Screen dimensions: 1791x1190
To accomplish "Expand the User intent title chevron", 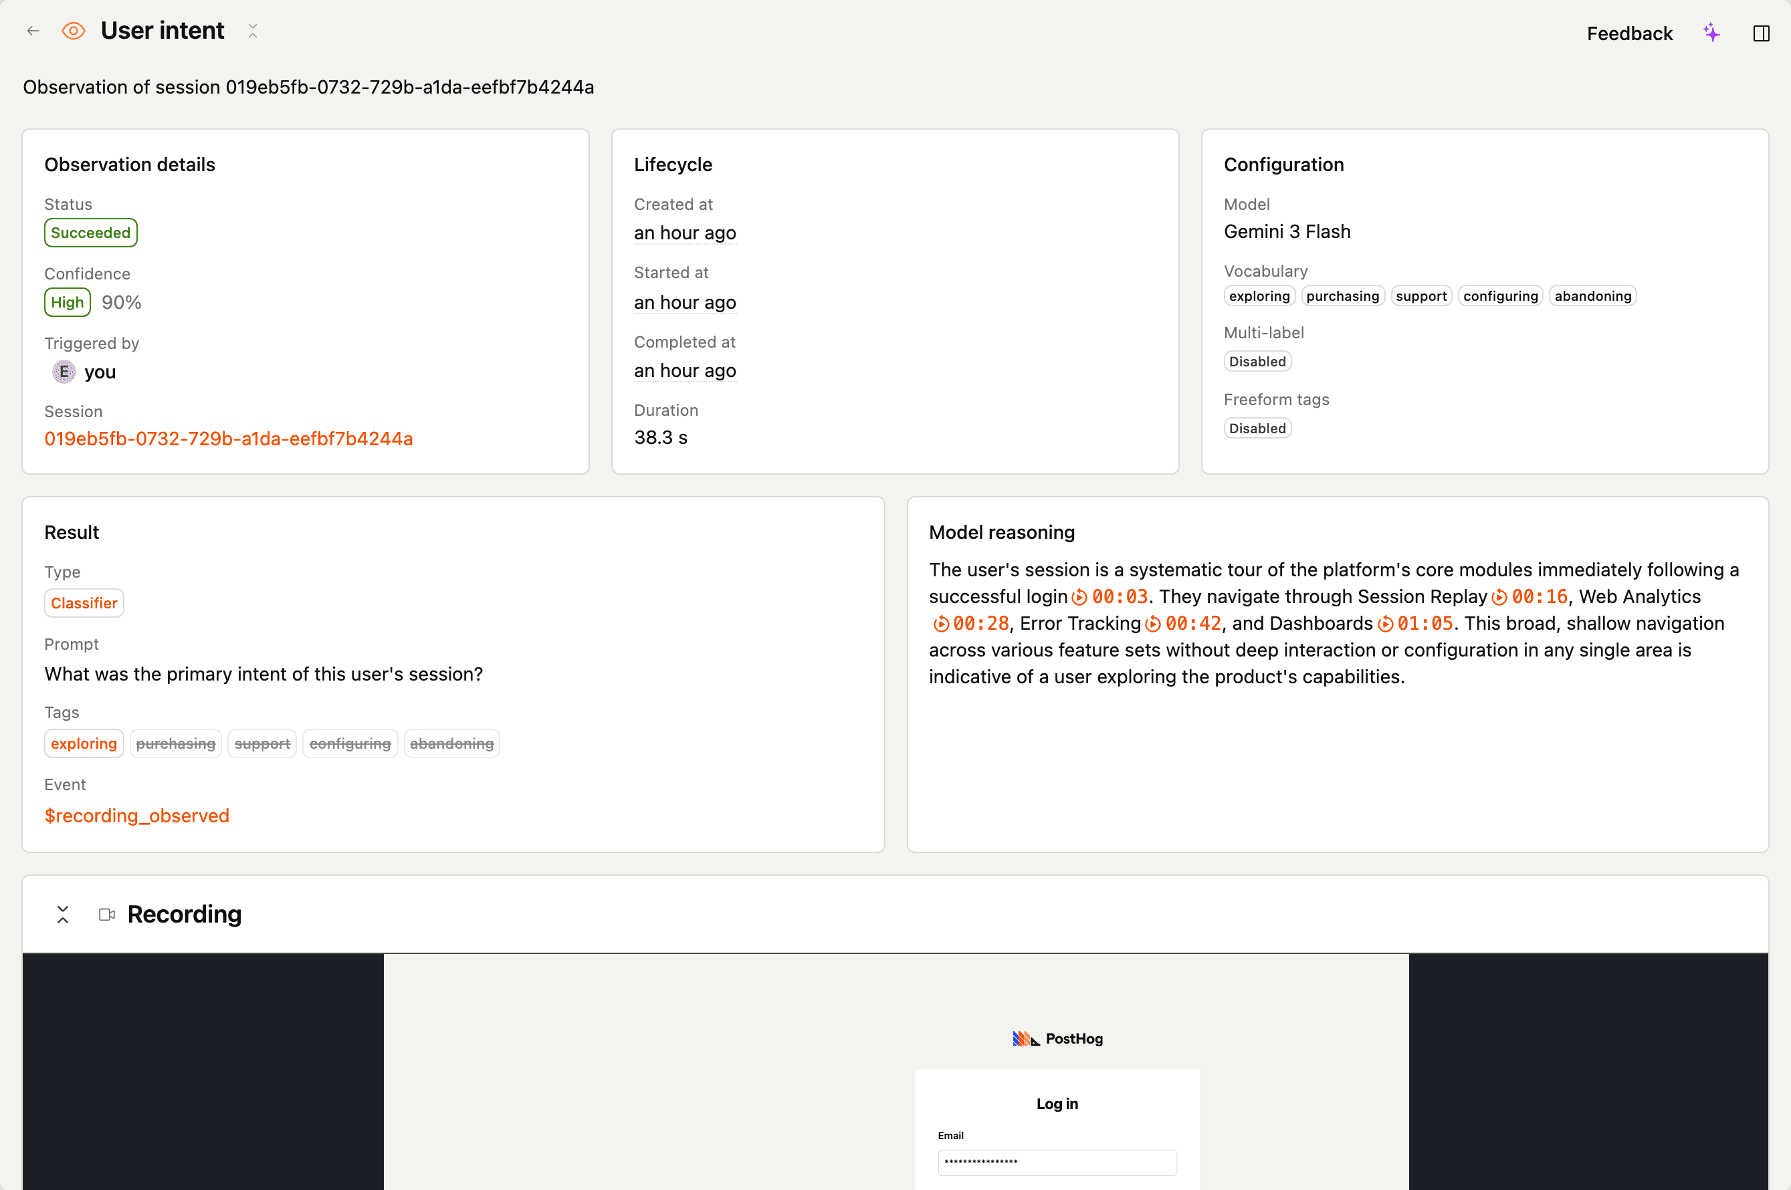I will point(253,31).
